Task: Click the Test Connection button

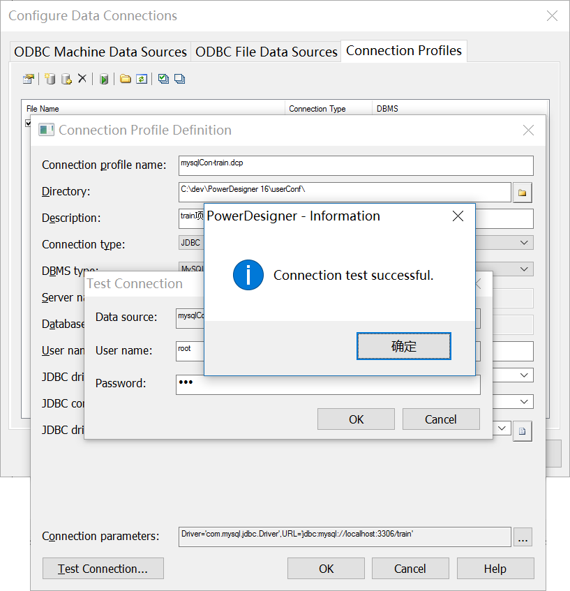Action: [x=103, y=568]
